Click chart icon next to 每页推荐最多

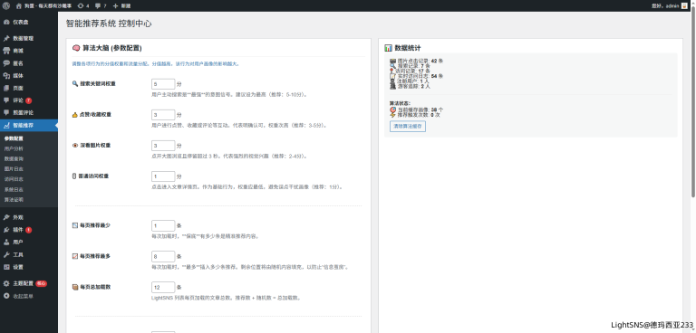(x=75, y=256)
